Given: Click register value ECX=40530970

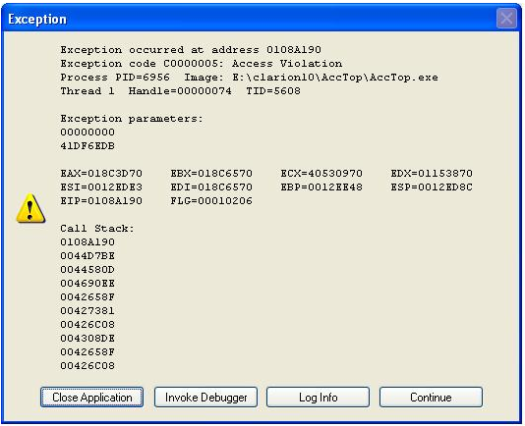Looking at the screenshot, I should point(321,173).
